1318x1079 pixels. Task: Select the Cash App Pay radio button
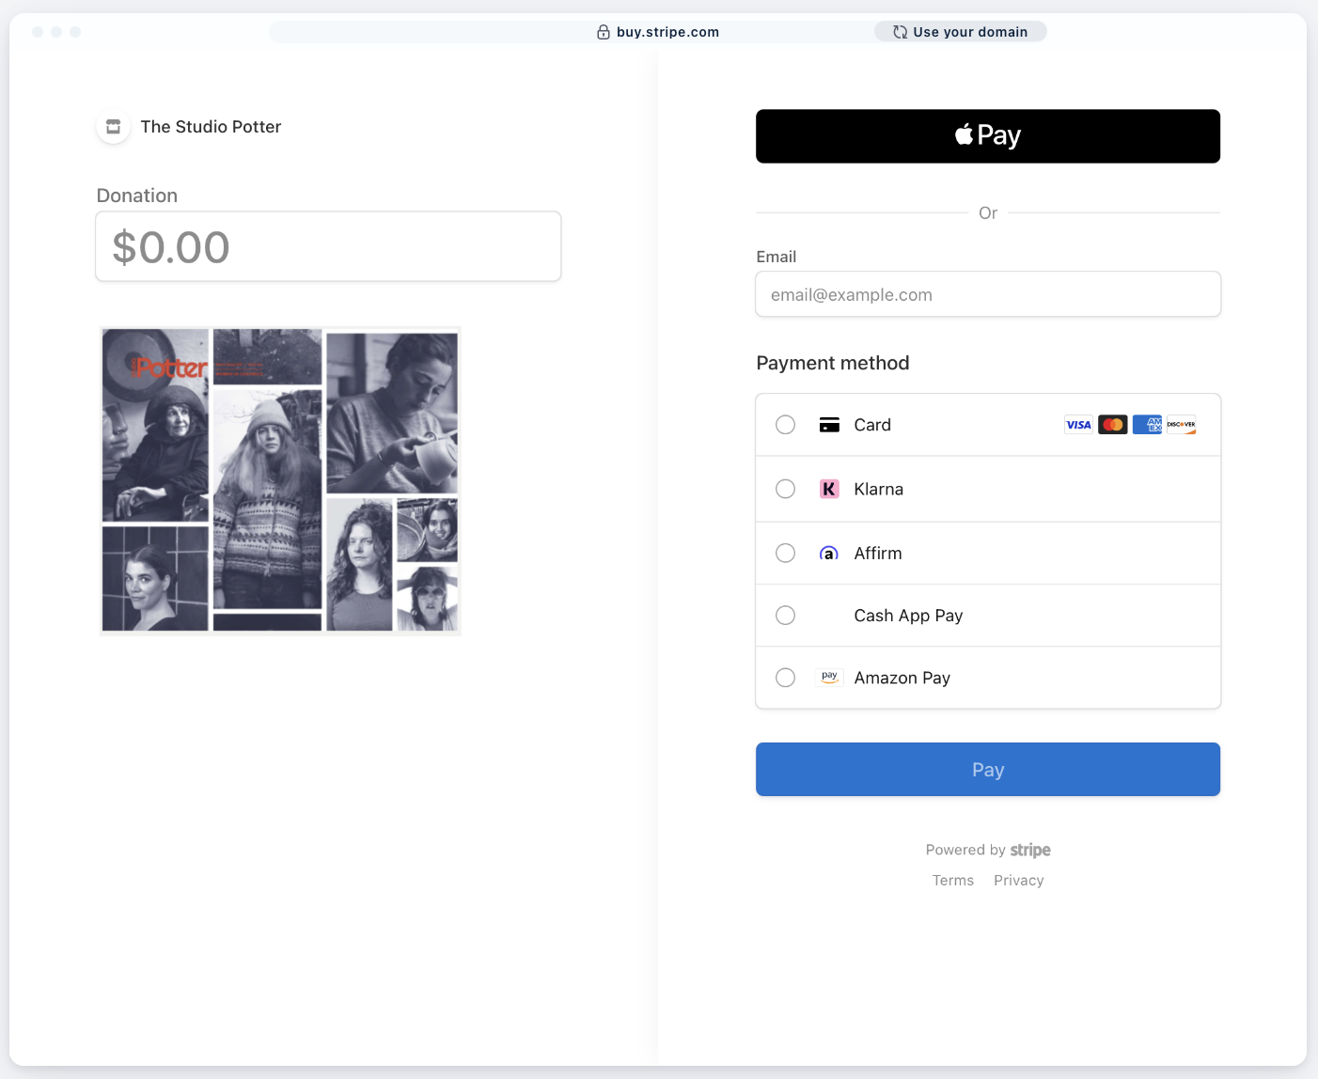[786, 616]
